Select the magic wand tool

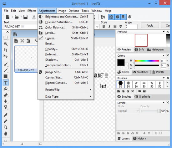tap(6, 44)
